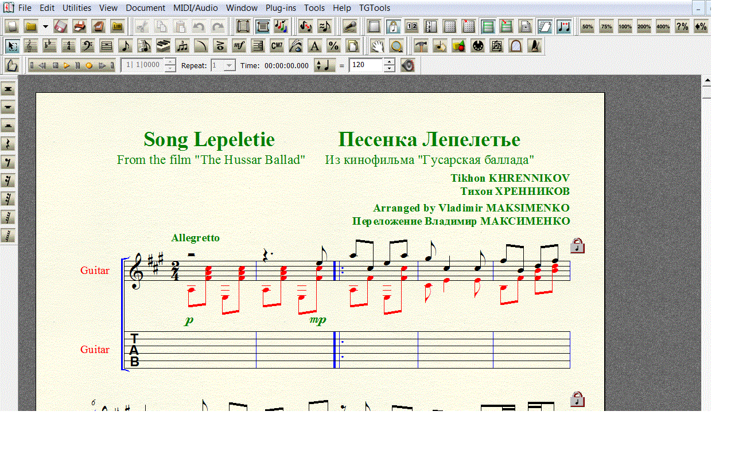Open the Repeat count dropdown

pyautogui.click(x=230, y=65)
